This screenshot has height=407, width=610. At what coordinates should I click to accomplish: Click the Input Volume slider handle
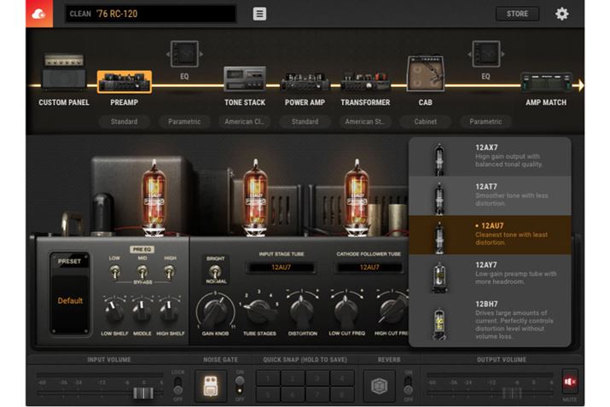point(143,392)
